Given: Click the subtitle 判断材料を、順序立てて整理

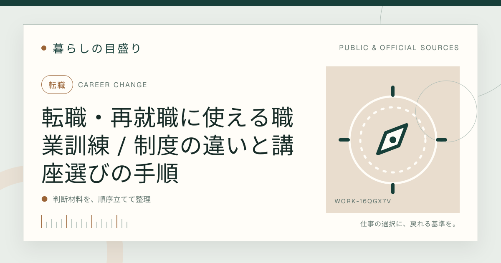Looking at the screenshot, I should pos(102,199).
